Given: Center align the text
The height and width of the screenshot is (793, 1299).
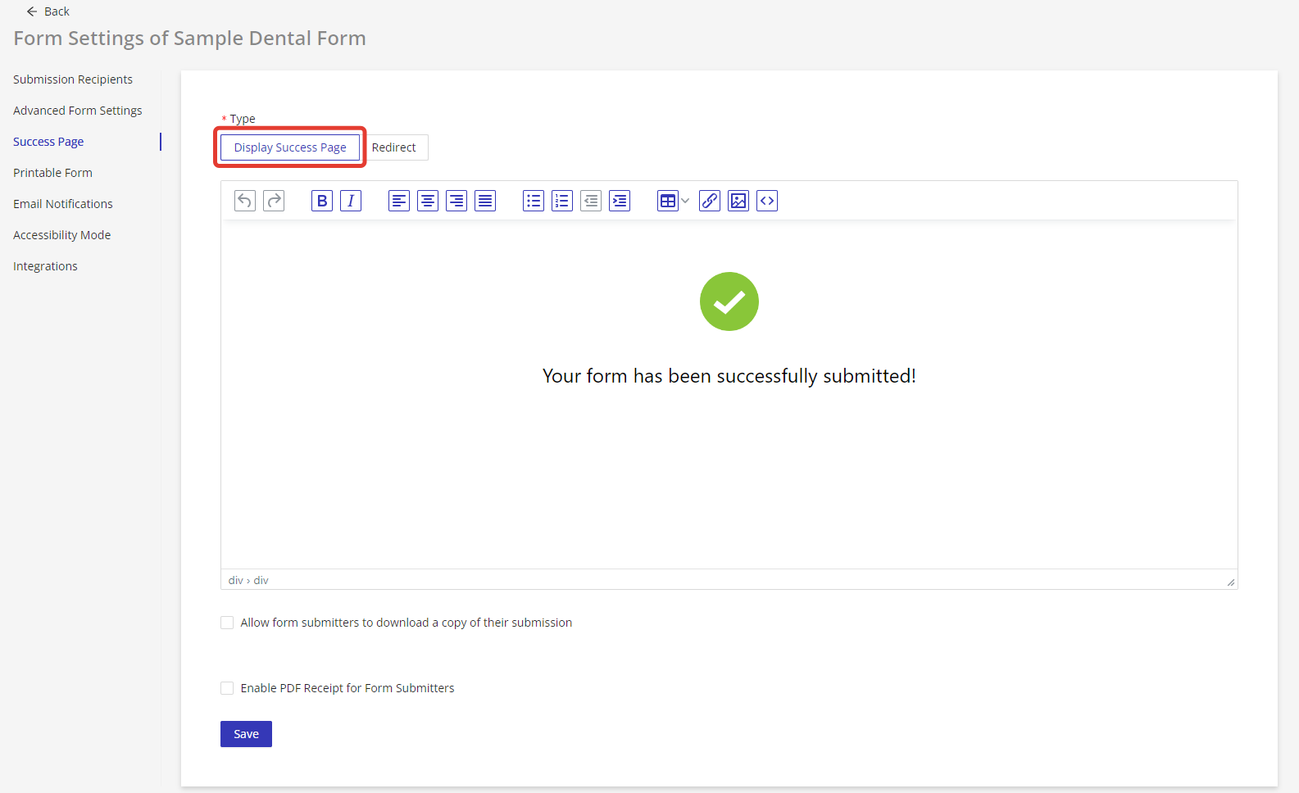Looking at the screenshot, I should point(428,201).
